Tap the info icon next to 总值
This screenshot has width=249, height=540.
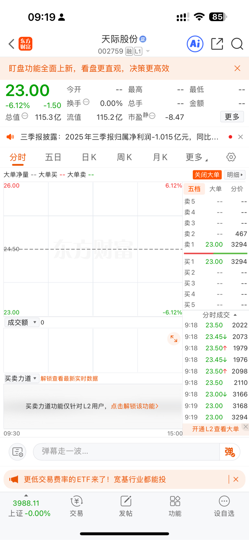pyautogui.click(x=25, y=116)
